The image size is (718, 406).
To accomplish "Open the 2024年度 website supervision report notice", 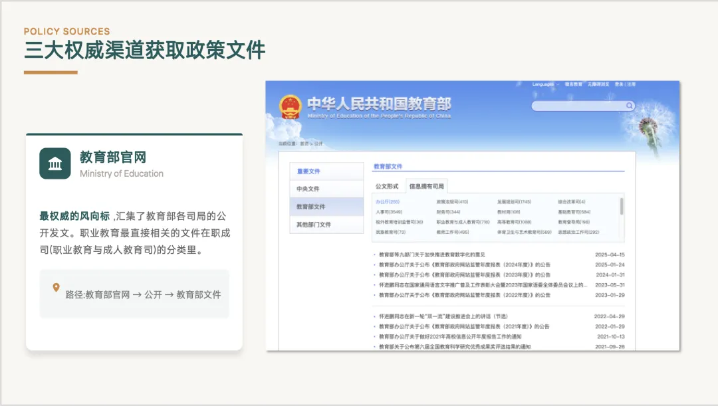I will (x=464, y=264).
